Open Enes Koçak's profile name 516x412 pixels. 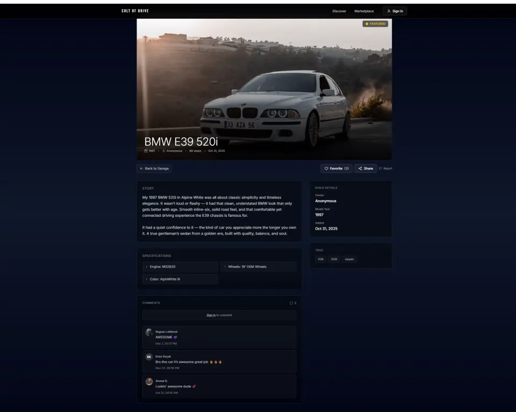(163, 356)
